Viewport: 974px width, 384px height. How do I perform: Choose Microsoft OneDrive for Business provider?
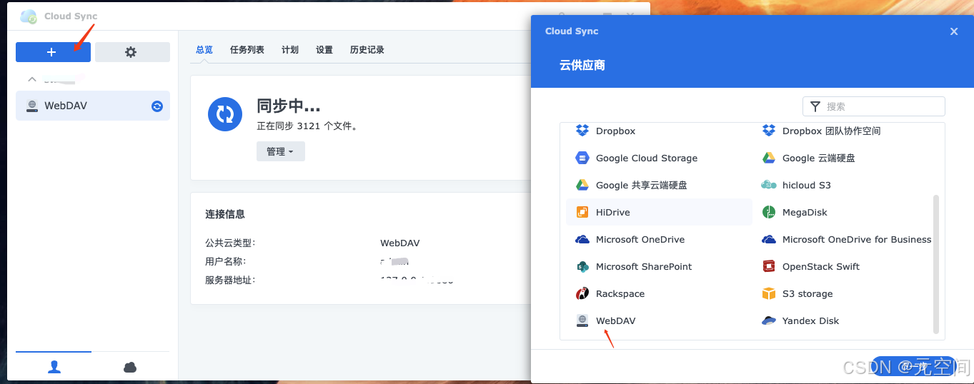[x=845, y=240]
